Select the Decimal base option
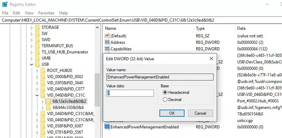 165,100
